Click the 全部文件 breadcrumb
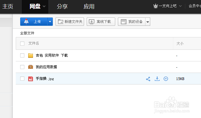Viewport: 201px width, 118px height. pos(27,33)
